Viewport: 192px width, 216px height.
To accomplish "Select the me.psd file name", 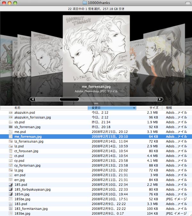I will pos(20,132).
